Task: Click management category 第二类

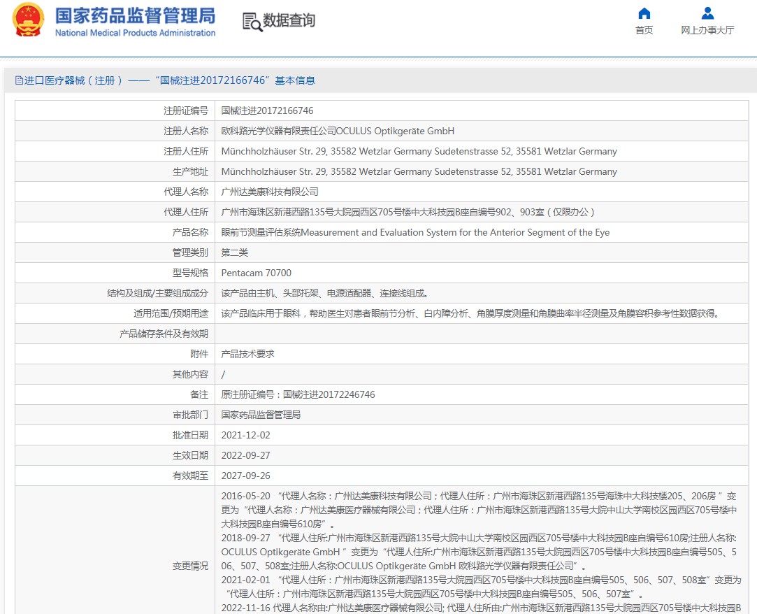Action: (235, 252)
